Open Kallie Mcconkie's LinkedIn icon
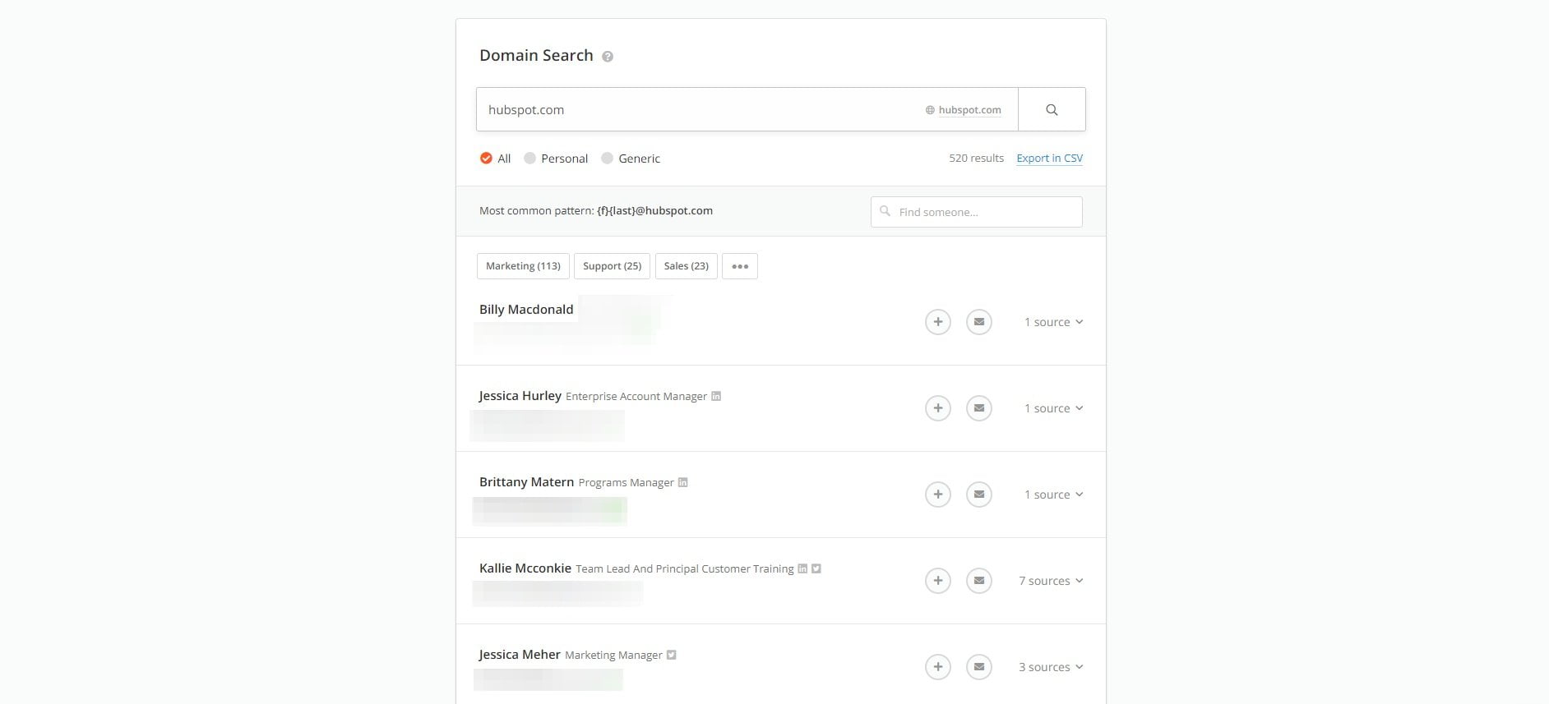1549x704 pixels. pyautogui.click(x=802, y=568)
